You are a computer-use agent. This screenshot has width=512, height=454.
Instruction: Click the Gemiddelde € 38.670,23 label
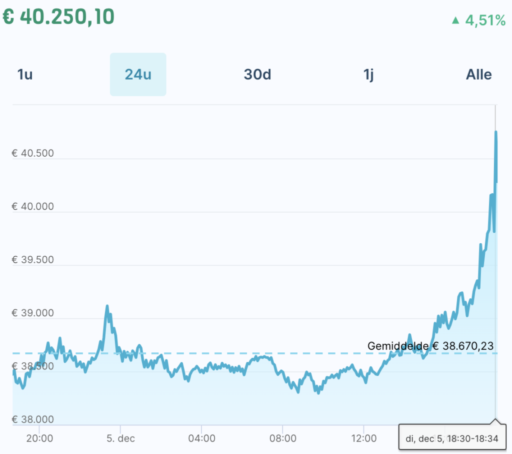430,345
